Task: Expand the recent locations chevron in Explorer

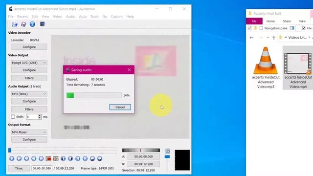Action: (x=268, y=38)
